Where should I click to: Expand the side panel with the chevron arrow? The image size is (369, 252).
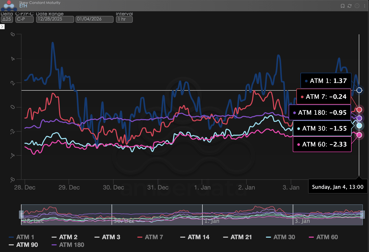(x=2, y=27)
